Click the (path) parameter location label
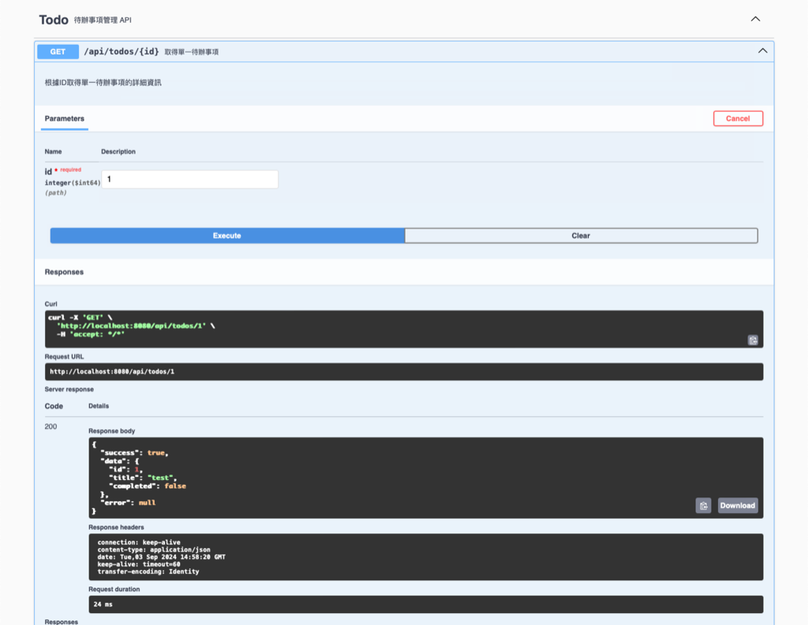The width and height of the screenshot is (808, 625). click(56, 192)
